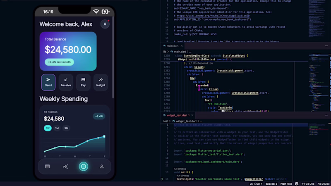331x186 pixels.
Task: Click the lib breadcrumb segment
Action: pyautogui.click(x=165, y=52)
